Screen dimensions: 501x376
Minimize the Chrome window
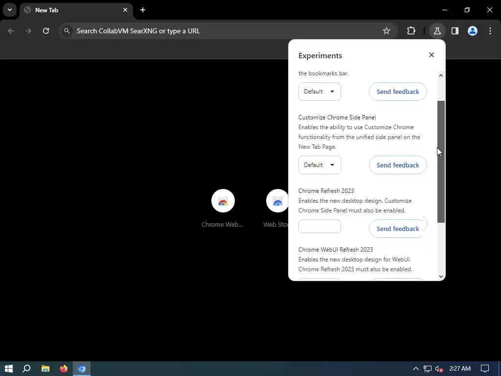click(x=445, y=10)
